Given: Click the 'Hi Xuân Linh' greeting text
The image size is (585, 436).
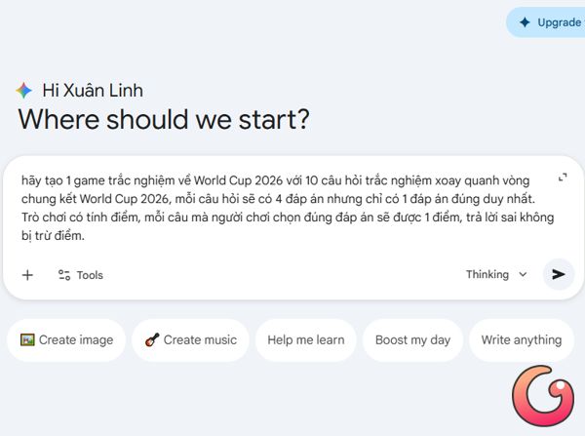Looking at the screenshot, I should 93,91.
